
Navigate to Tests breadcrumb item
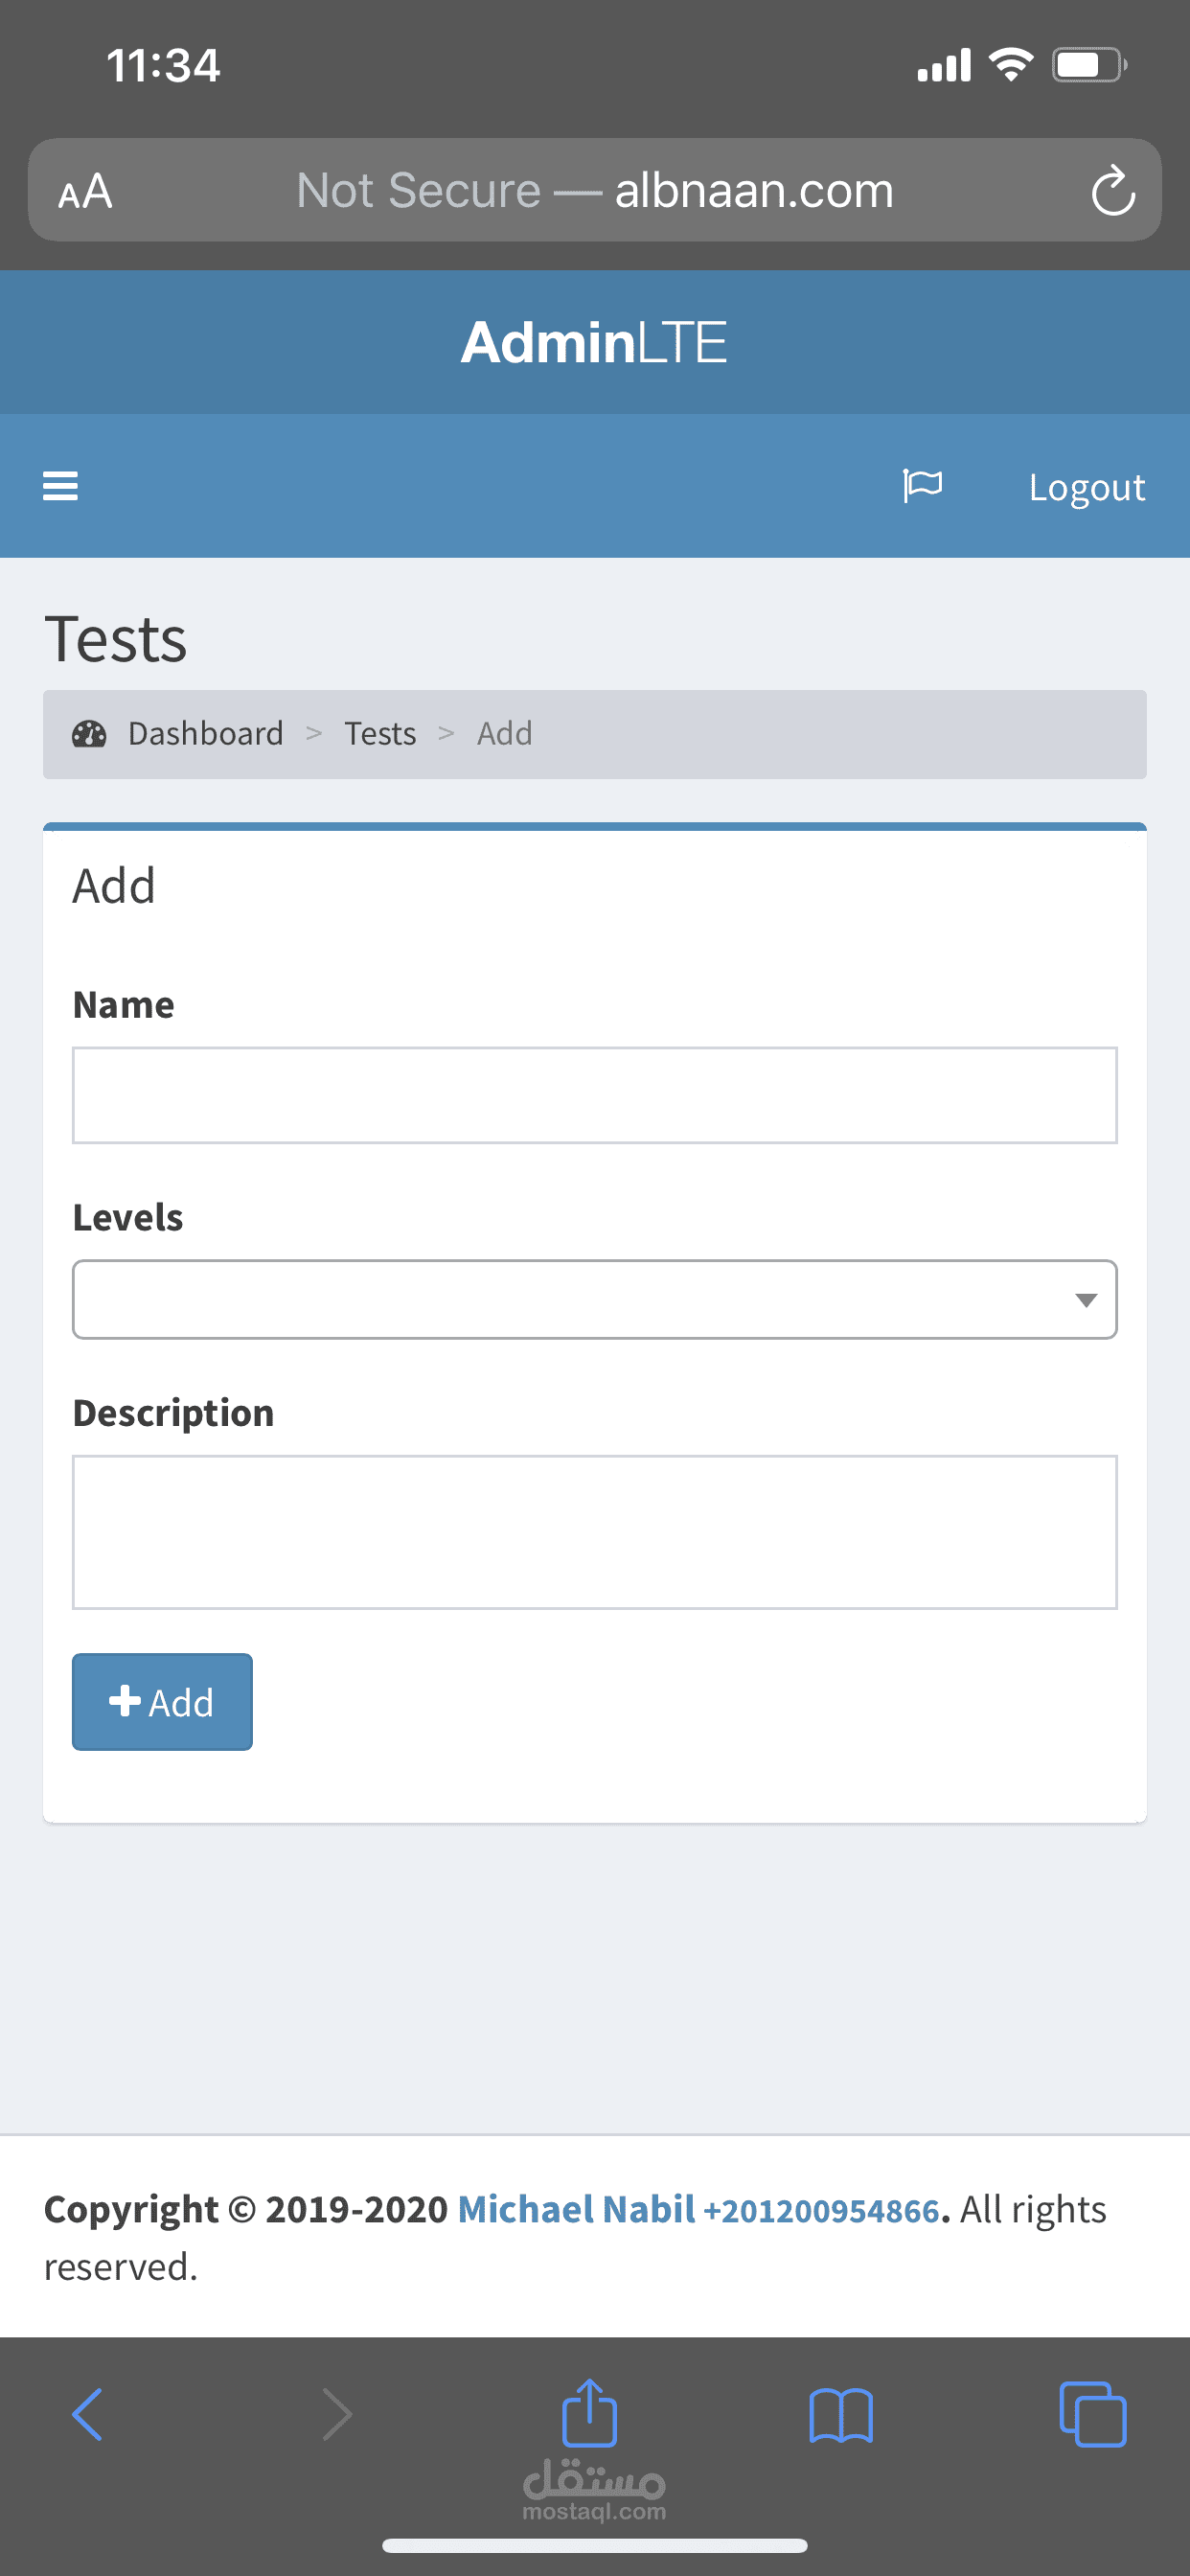[x=380, y=734]
